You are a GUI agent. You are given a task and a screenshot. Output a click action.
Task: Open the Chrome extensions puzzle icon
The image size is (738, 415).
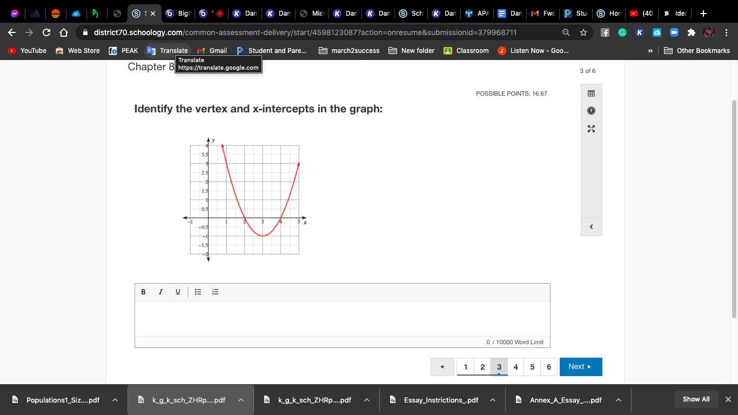691,32
